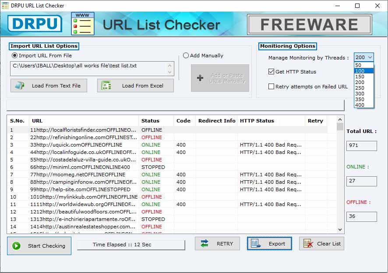388x273 pixels.
Task: Select row 3 uquick.com URL
Action: (x=76, y=145)
